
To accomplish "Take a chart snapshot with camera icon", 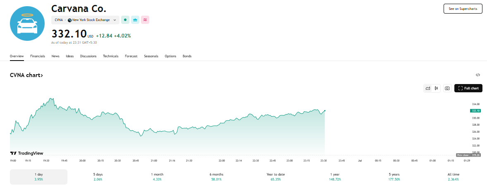I will (447, 88).
